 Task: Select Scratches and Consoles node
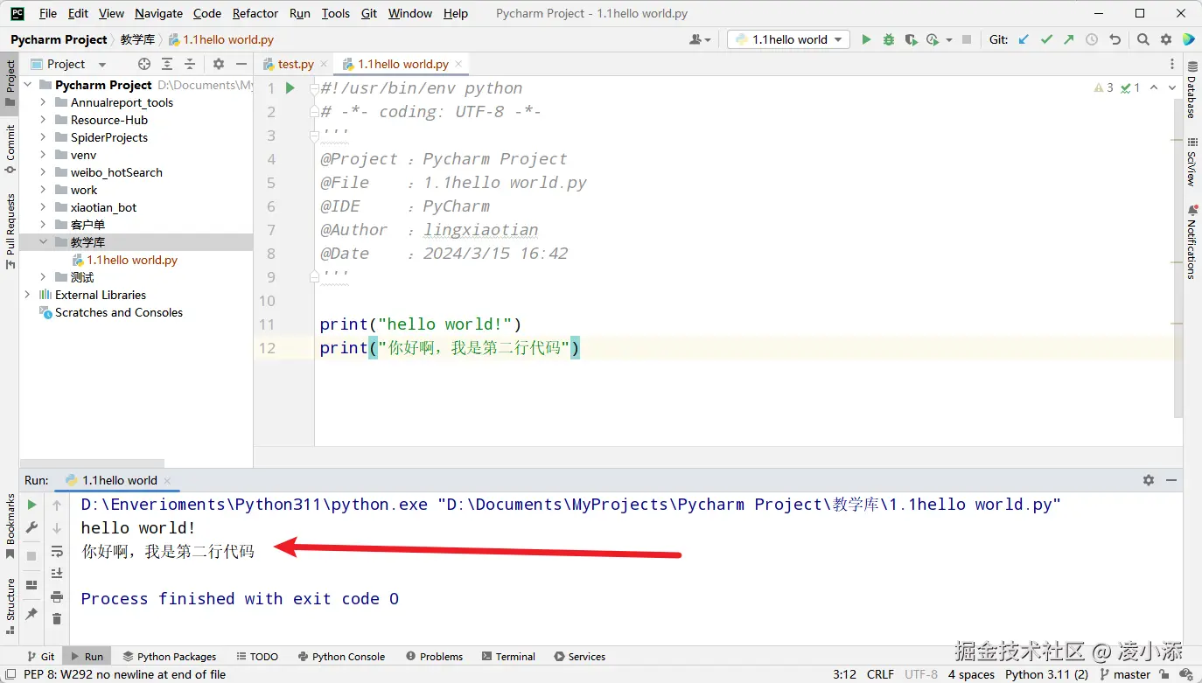(119, 312)
